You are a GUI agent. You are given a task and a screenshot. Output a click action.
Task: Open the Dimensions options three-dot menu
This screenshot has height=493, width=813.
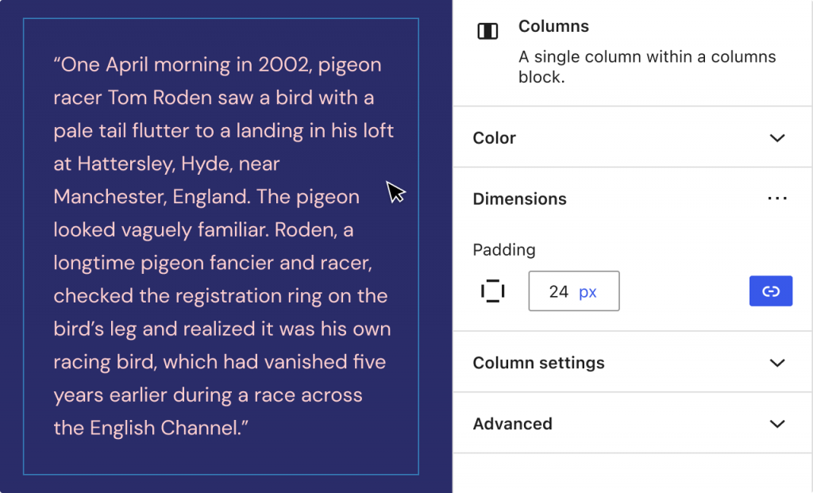[777, 198]
